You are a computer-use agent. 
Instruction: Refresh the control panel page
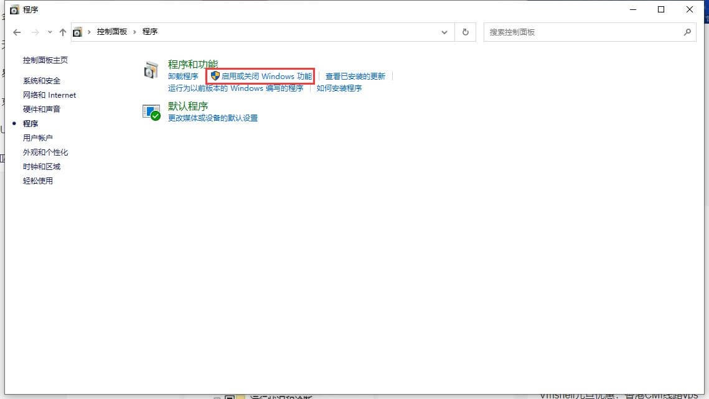coord(465,32)
